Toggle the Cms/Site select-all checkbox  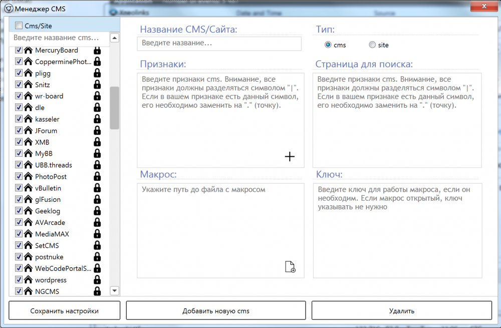(19, 26)
